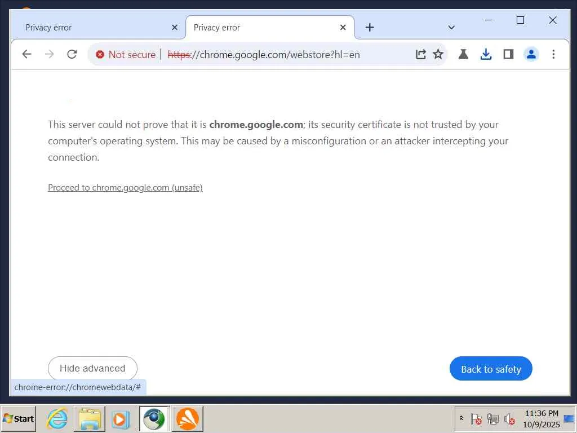Image resolution: width=577 pixels, height=433 pixels.
Task: Open a new tab with the plus button
Action: click(x=370, y=27)
